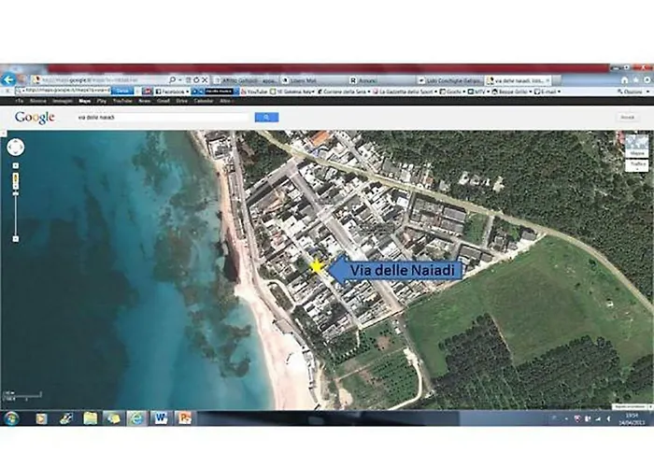Click the yellow star marker on map

[x=317, y=267]
